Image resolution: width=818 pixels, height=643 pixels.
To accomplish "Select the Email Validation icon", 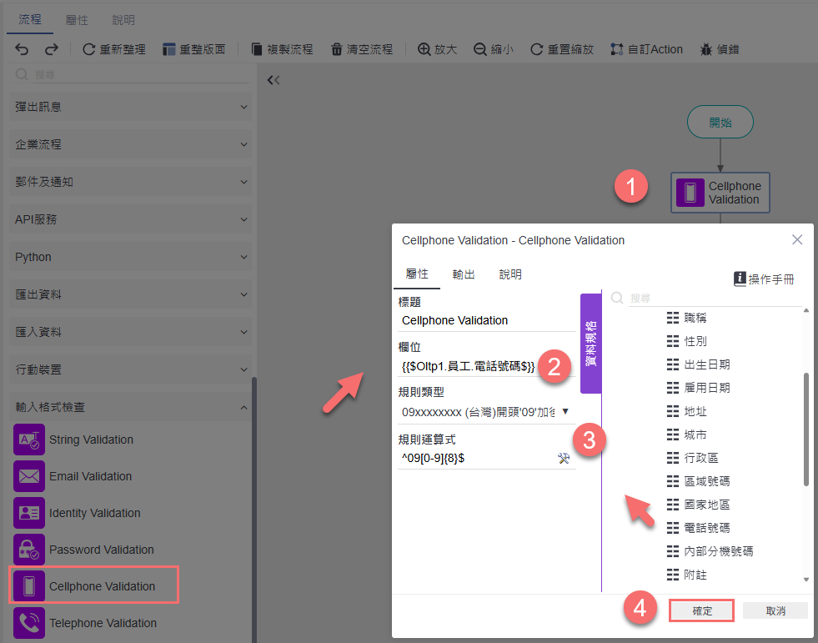I will pos(29,476).
